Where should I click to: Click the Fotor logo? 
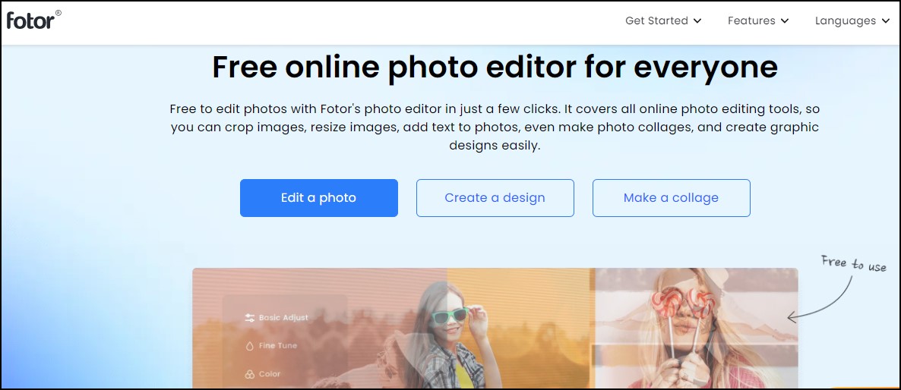click(x=34, y=20)
